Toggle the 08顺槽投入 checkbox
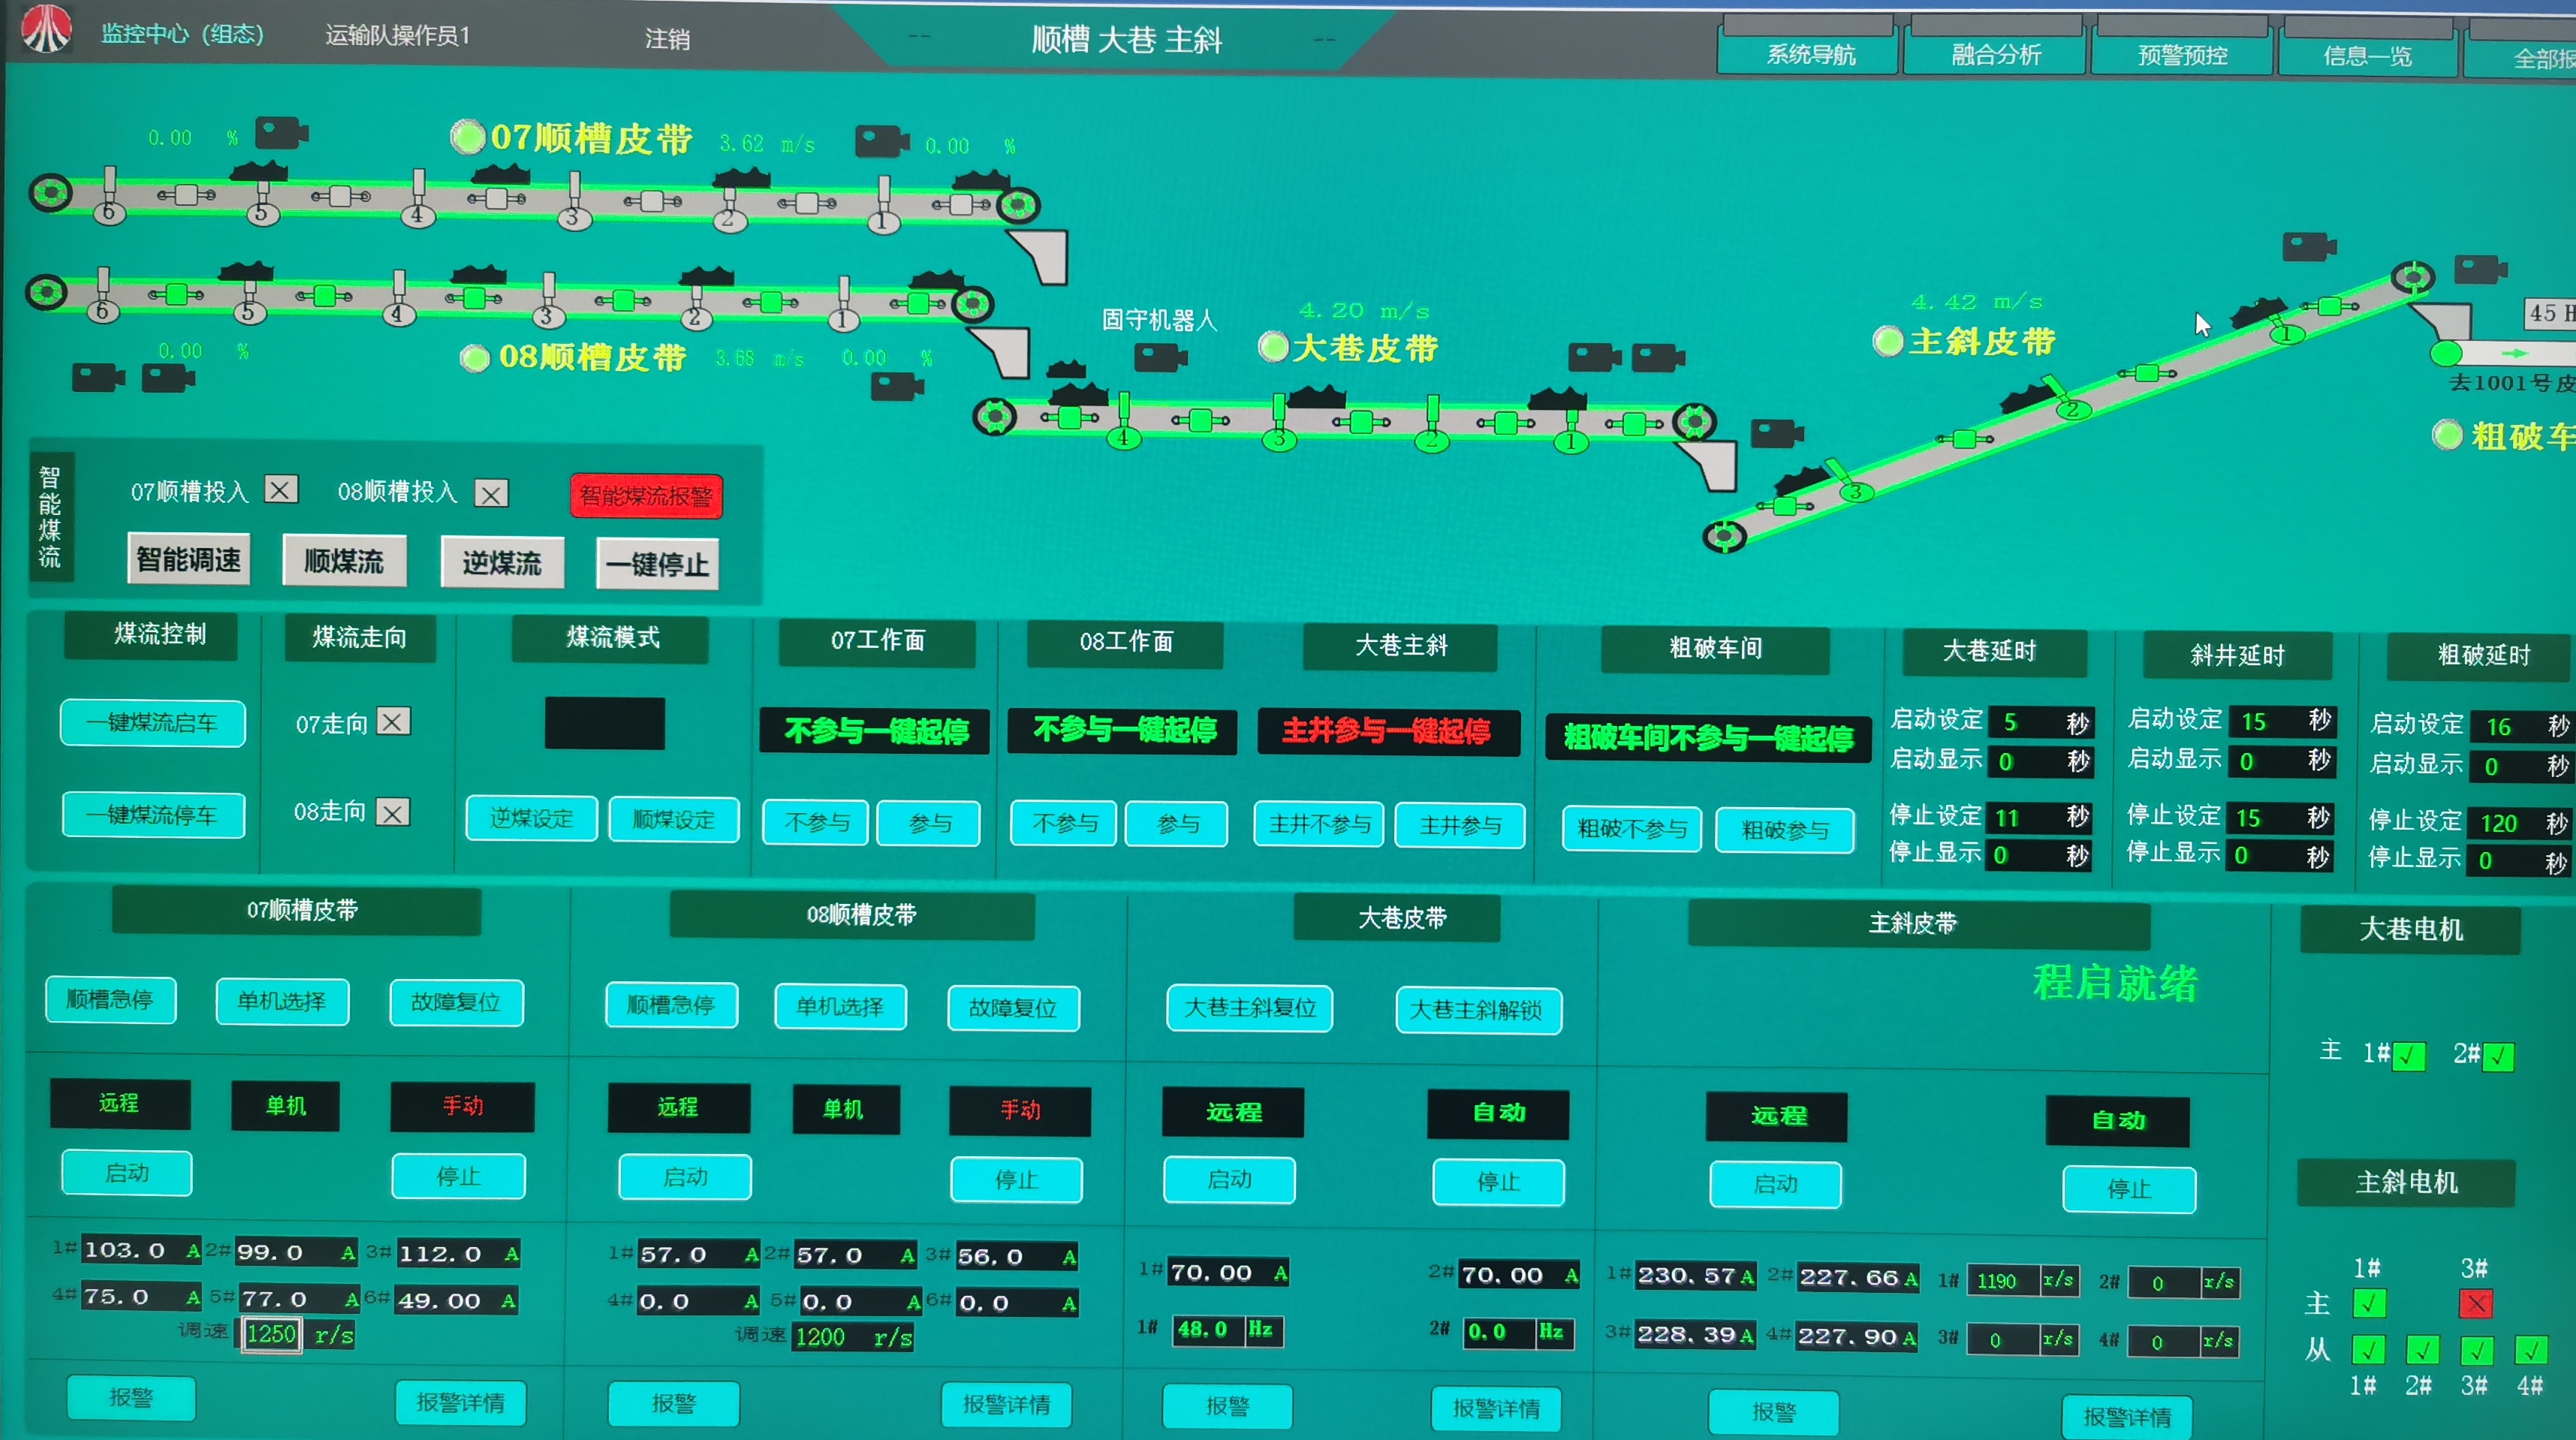Image resolution: width=2576 pixels, height=1440 pixels. 490,494
